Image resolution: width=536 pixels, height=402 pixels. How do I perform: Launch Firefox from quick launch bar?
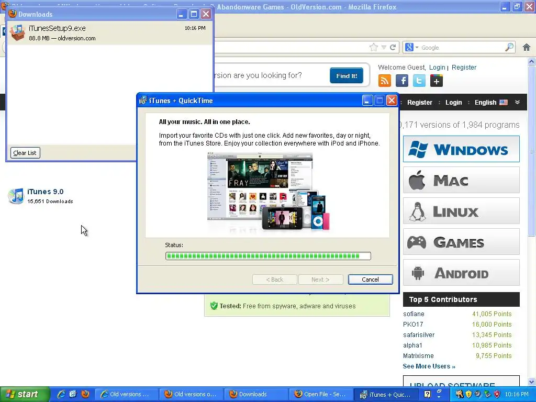pos(85,394)
